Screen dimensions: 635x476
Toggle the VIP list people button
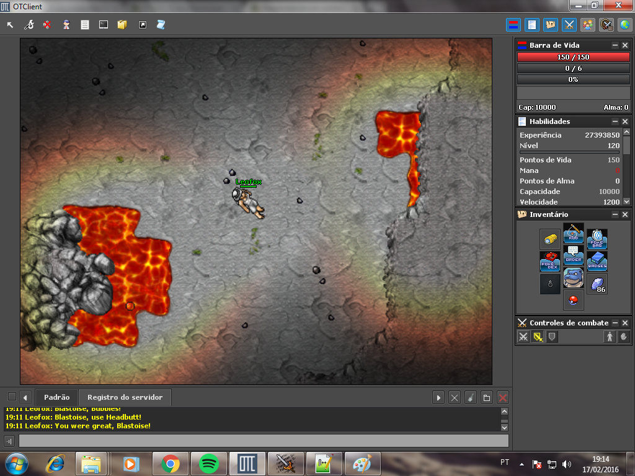tap(588, 25)
